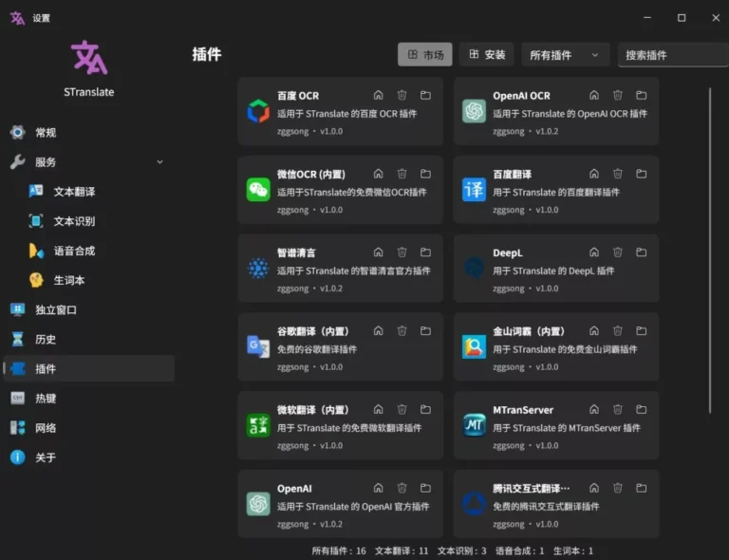Go to 文本识别 settings
The height and width of the screenshot is (560, 729).
88,221
